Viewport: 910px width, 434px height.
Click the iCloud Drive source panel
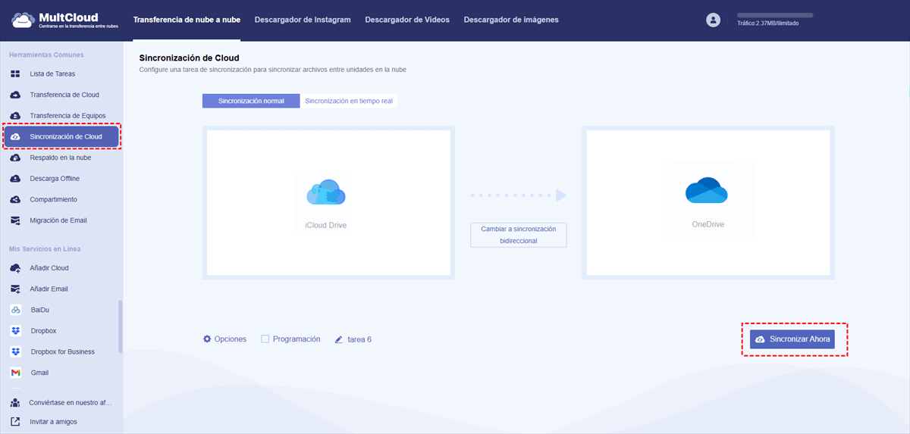[x=328, y=202]
